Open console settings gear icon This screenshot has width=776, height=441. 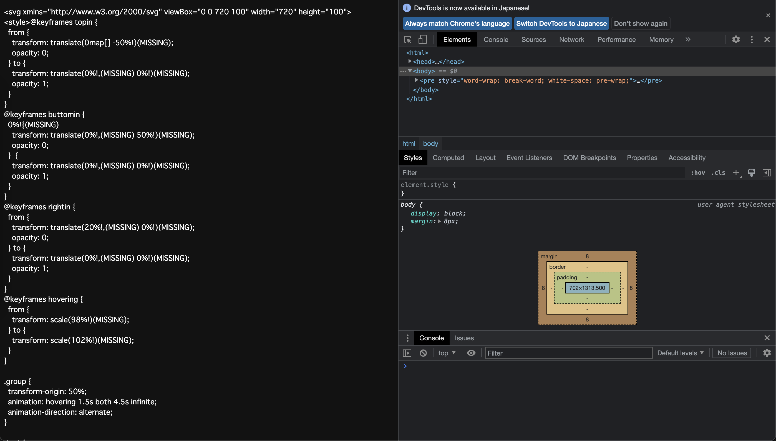pos(767,353)
